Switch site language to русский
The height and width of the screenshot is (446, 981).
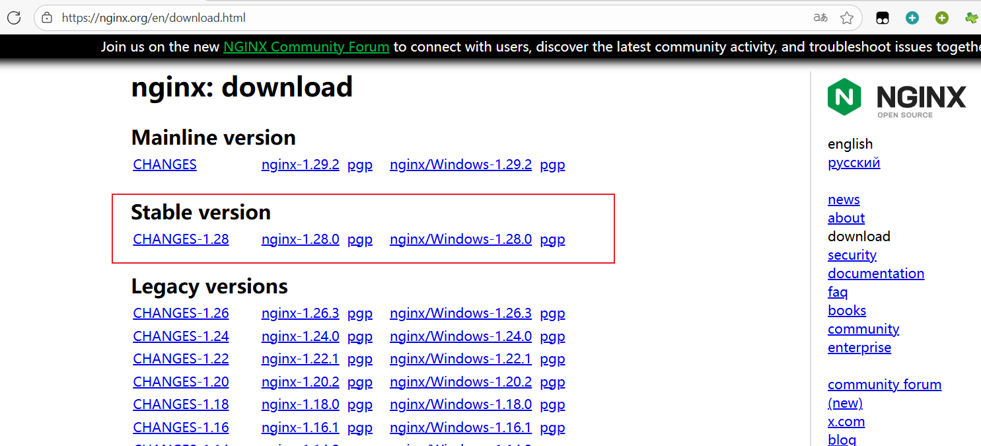coord(854,163)
